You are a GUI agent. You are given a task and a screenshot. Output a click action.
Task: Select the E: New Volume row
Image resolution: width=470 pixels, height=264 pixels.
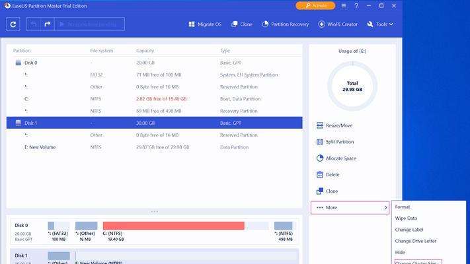[155, 147]
